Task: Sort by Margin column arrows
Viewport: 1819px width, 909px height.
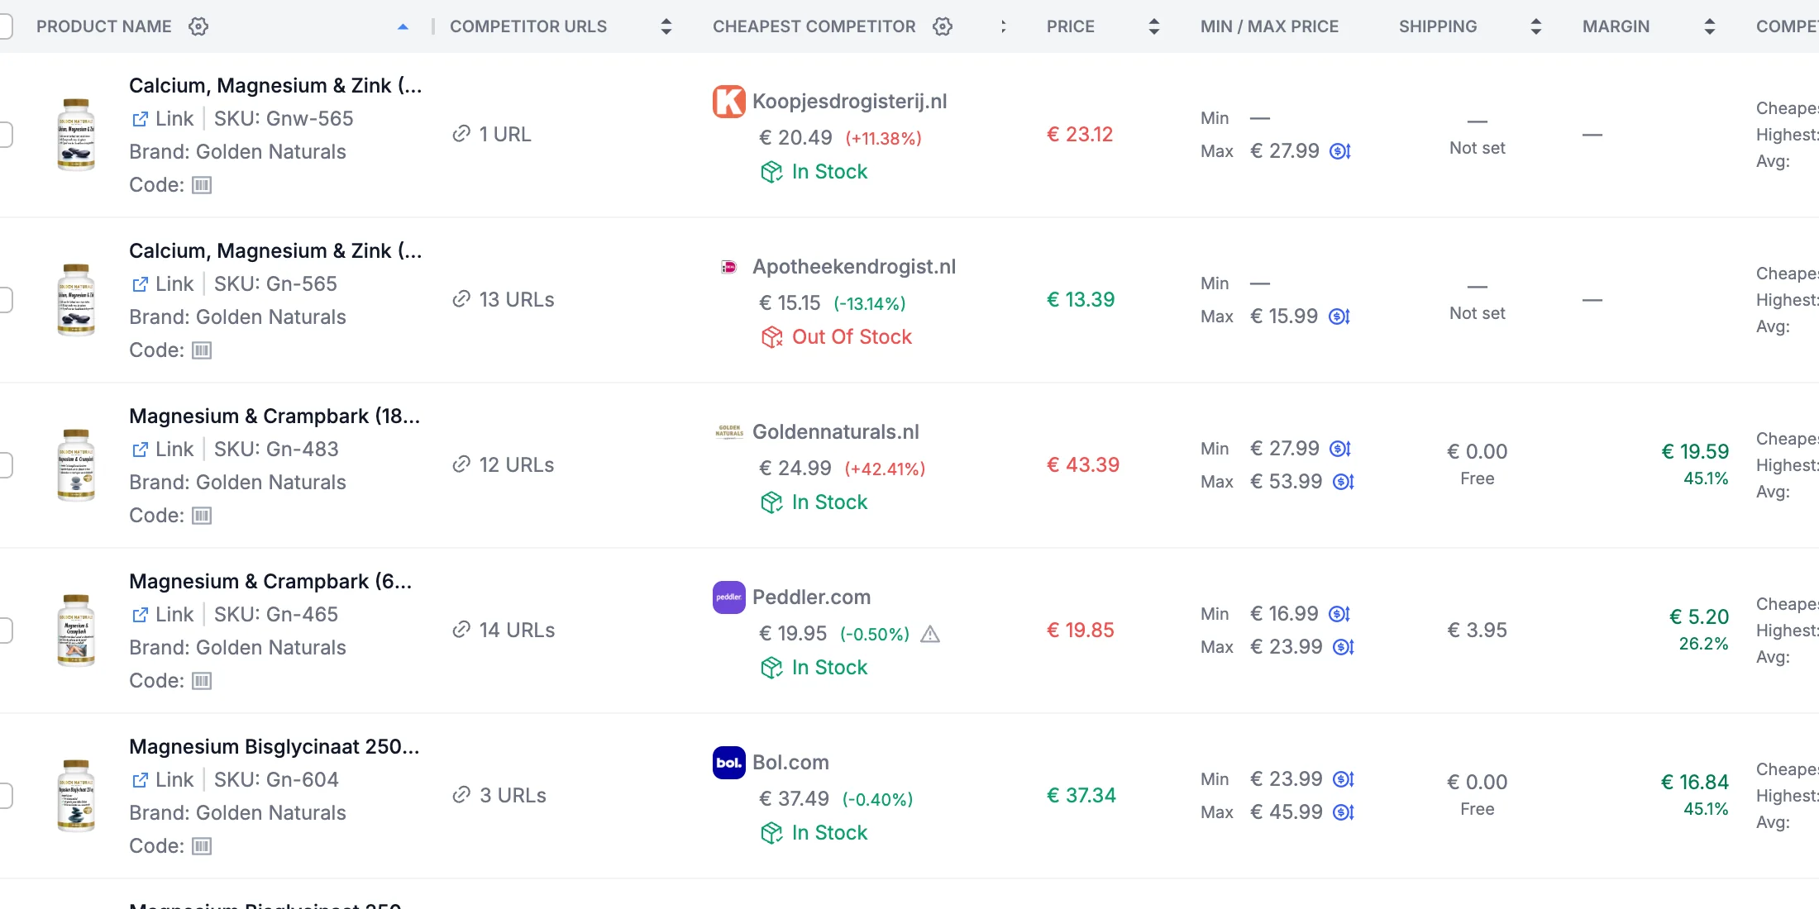Action: 1710,26
